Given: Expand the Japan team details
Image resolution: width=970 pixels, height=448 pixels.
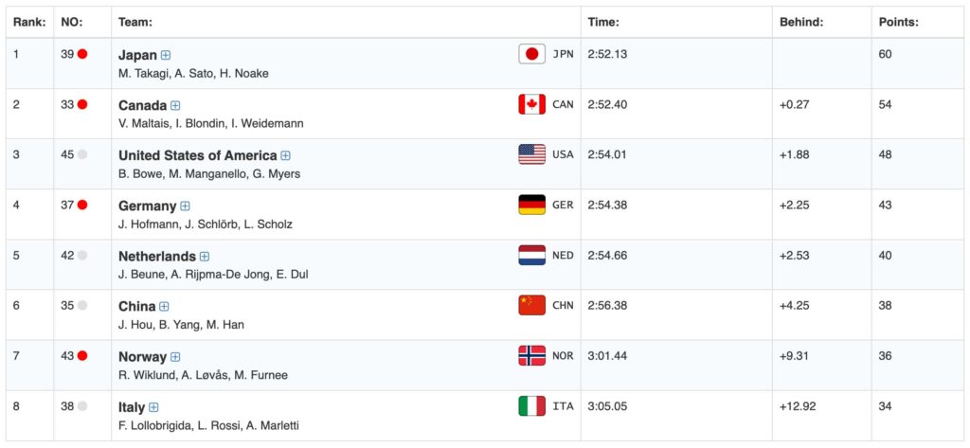Looking at the screenshot, I should 166,55.
